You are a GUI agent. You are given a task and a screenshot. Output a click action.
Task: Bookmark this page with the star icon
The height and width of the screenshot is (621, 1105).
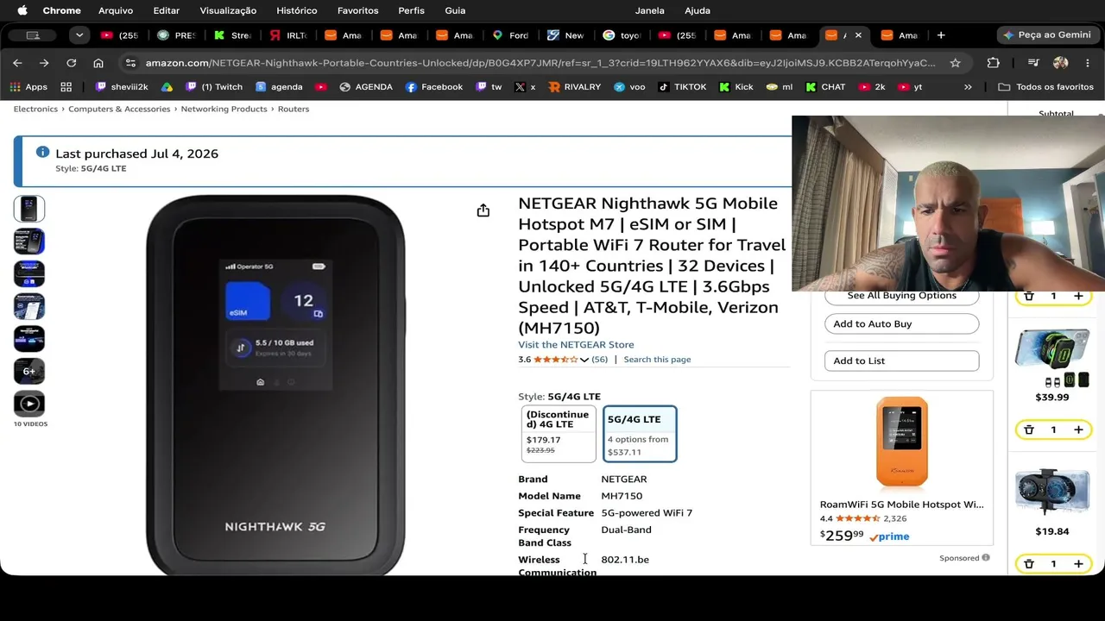pyautogui.click(x=956, y=63)
